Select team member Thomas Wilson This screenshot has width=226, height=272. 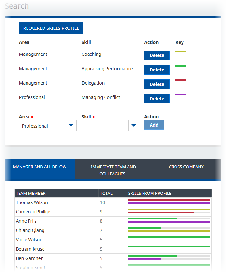point(32,202)
